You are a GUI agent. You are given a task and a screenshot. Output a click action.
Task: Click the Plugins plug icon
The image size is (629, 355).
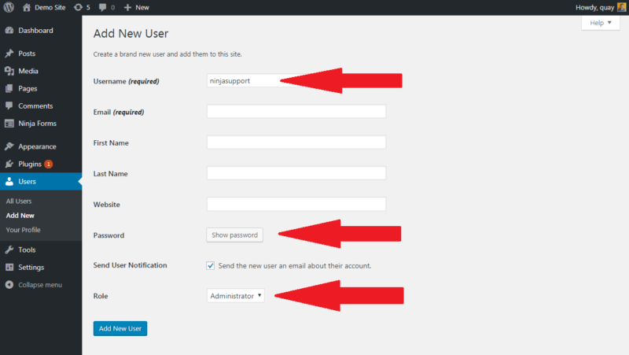point(9,164)
